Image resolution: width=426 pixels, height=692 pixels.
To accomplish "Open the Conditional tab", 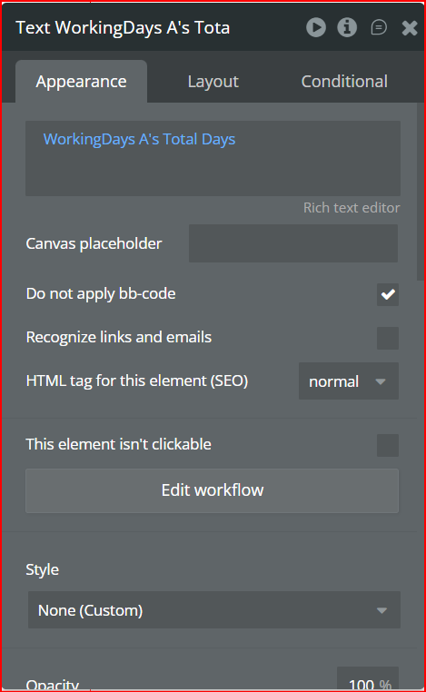I will (344, 81).
